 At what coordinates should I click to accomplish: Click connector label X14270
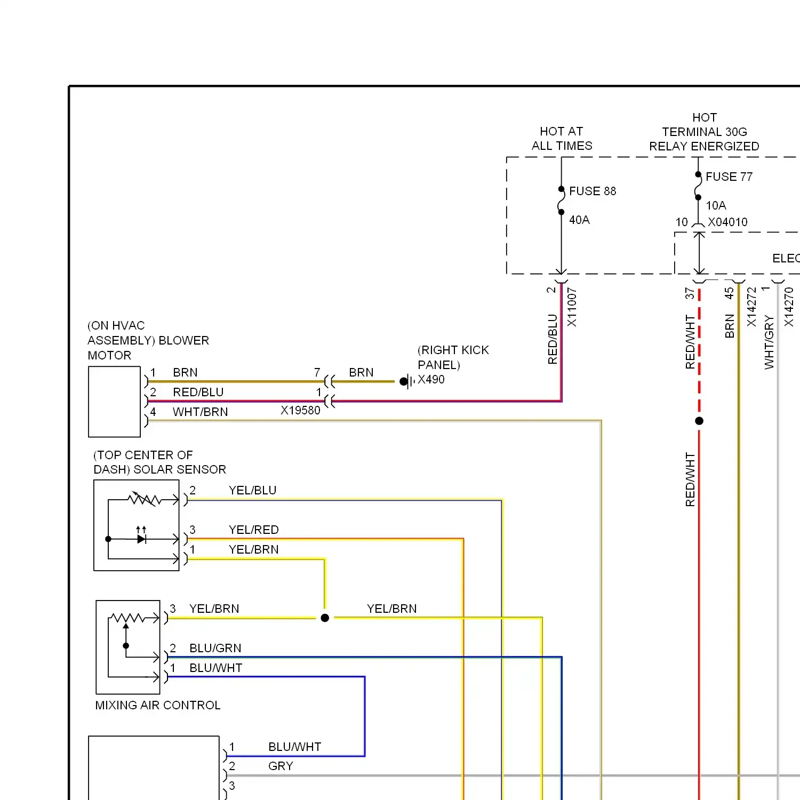[789, 307]
